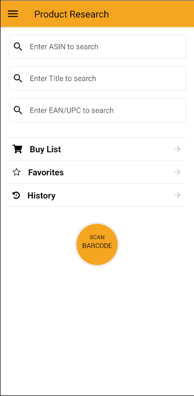Tap the Favorites star icon
194x396 pixels.
(x=16, y=172)
